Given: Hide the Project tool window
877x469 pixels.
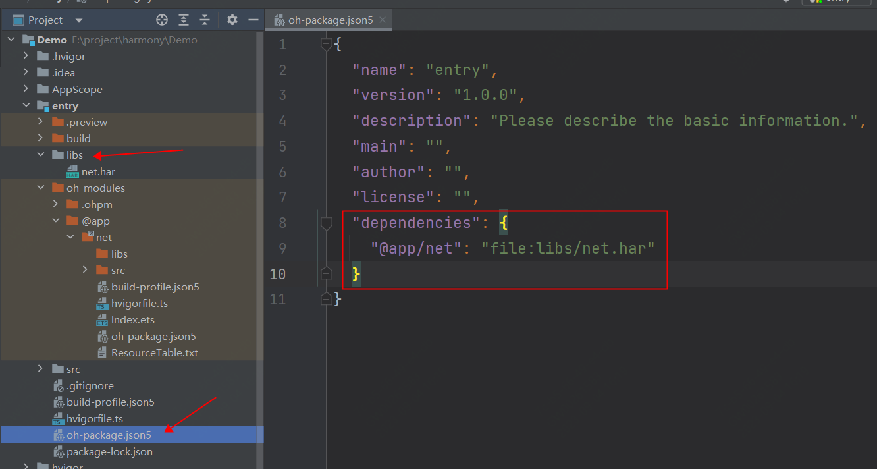Looking at the screenshot, I should click(x=253, y=20).
